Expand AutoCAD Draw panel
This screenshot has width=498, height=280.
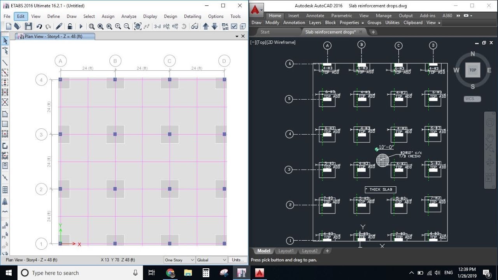click(x=256, y=23)
